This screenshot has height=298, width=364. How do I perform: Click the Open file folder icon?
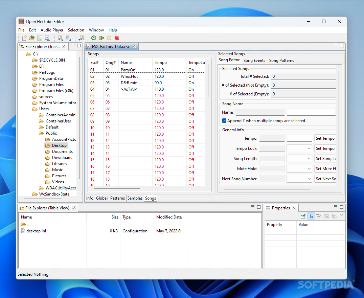[x=32, y=38]
